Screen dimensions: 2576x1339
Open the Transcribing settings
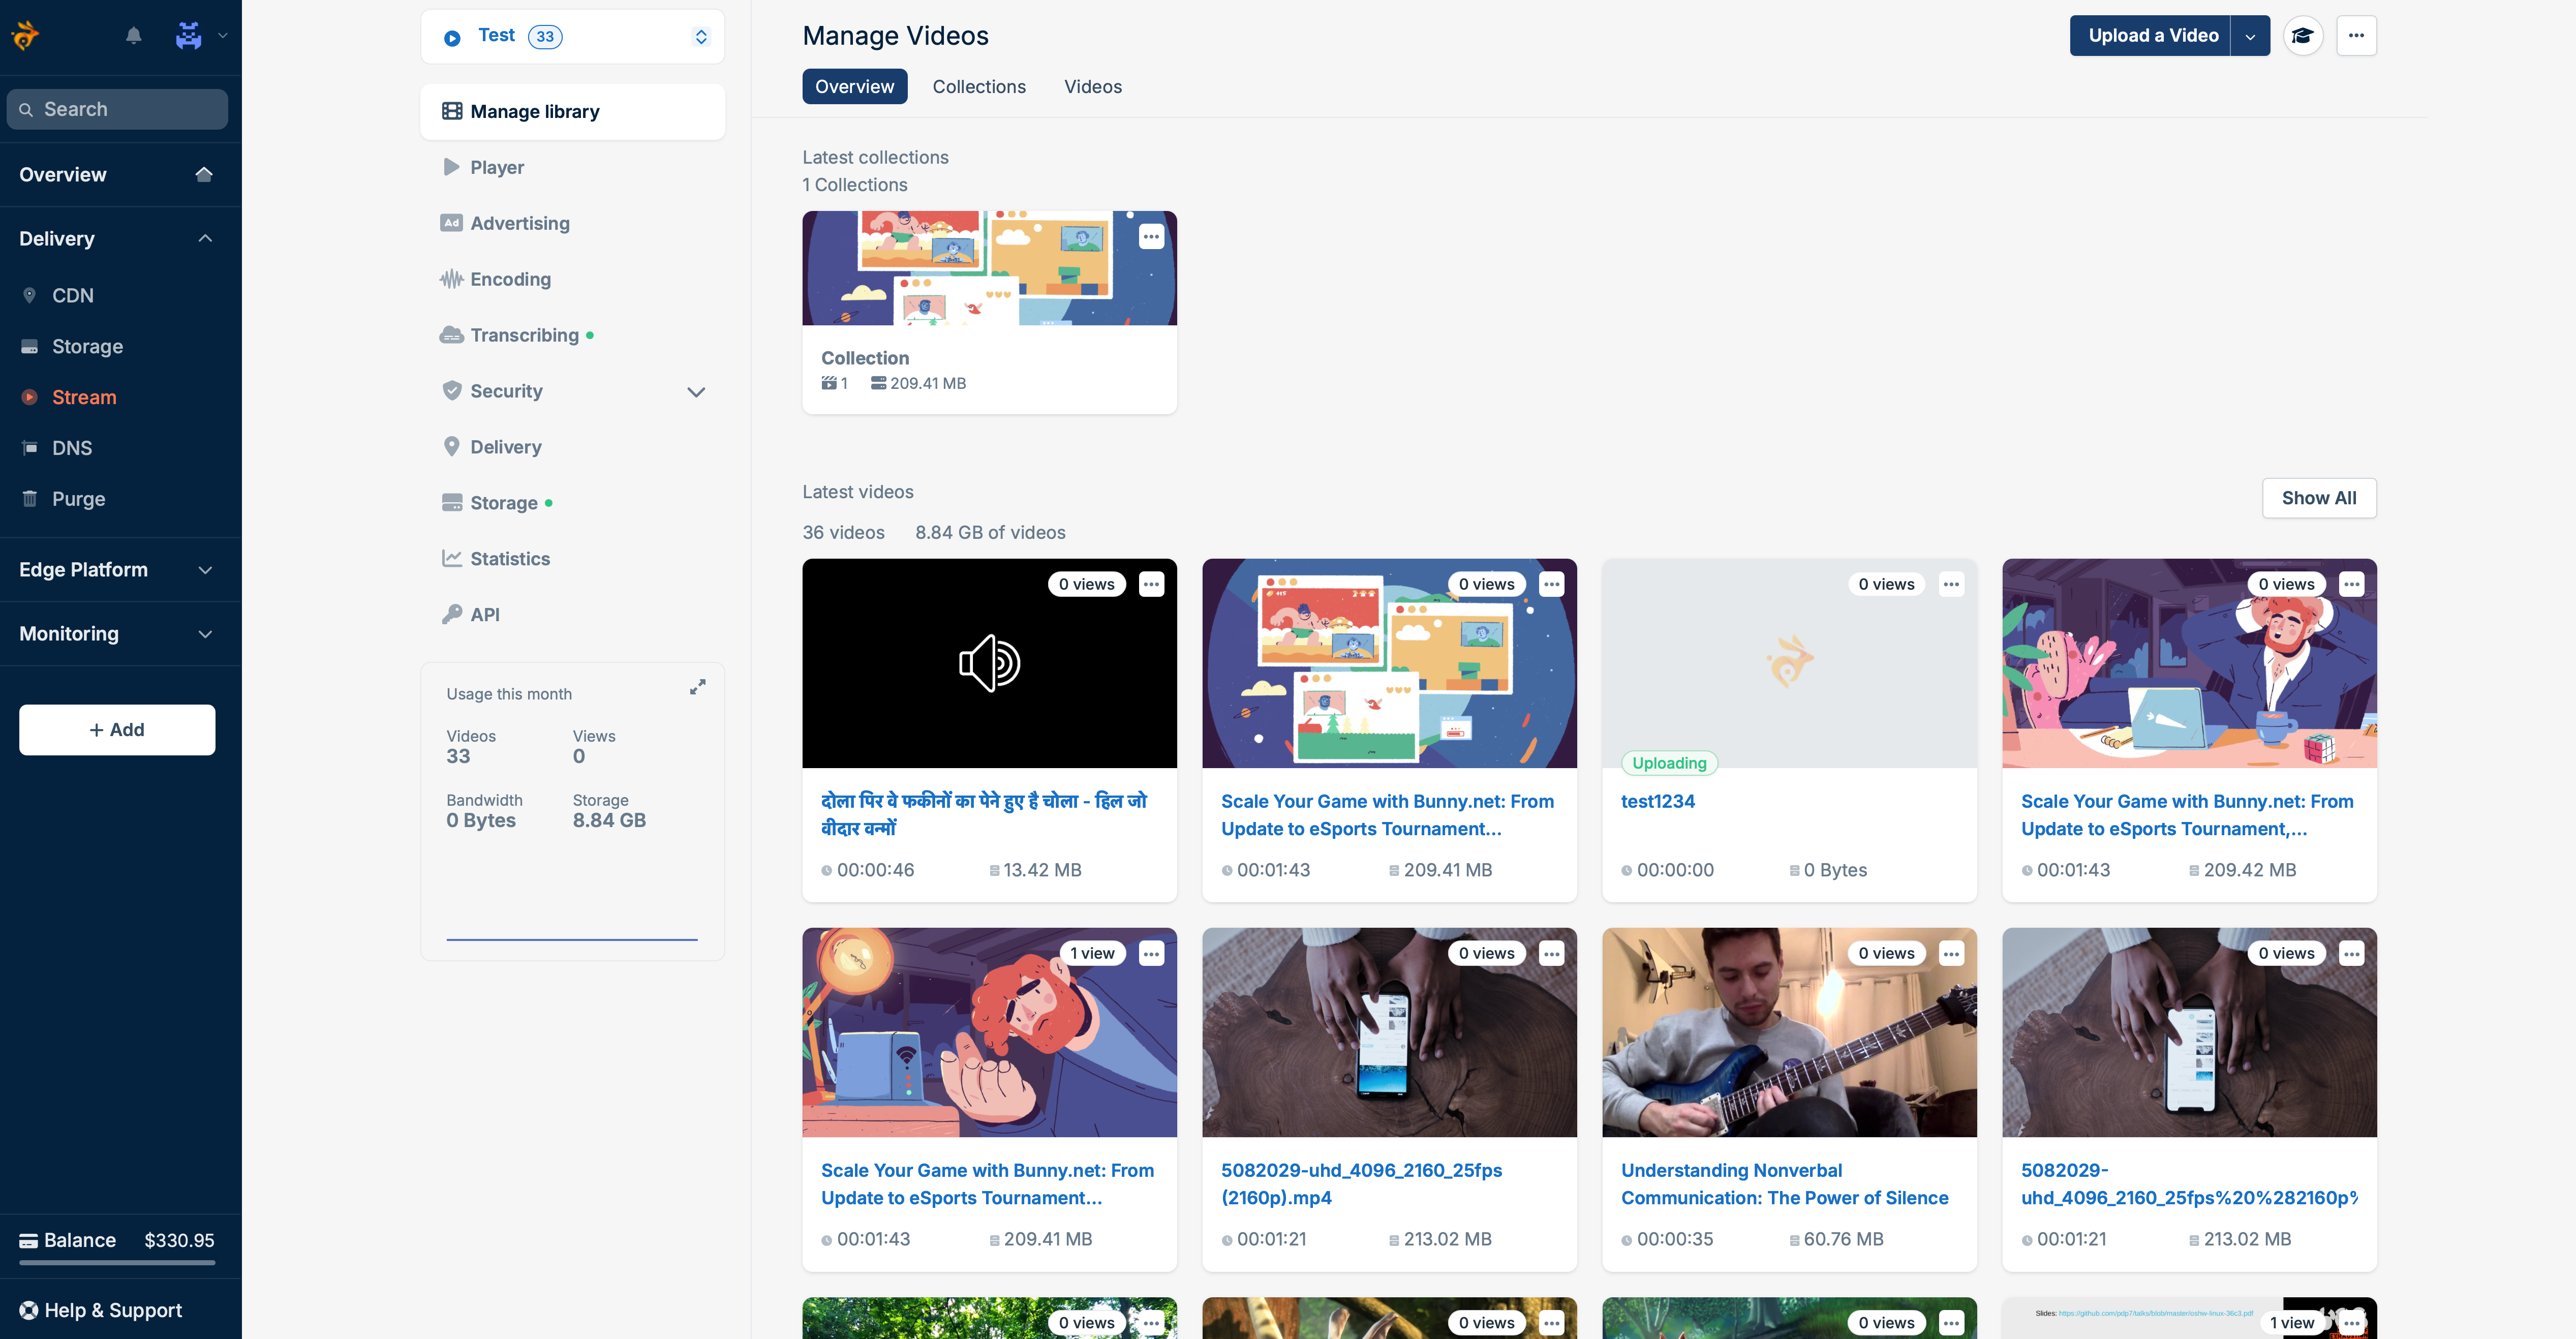pyautogui.click(x=524, y=335)
